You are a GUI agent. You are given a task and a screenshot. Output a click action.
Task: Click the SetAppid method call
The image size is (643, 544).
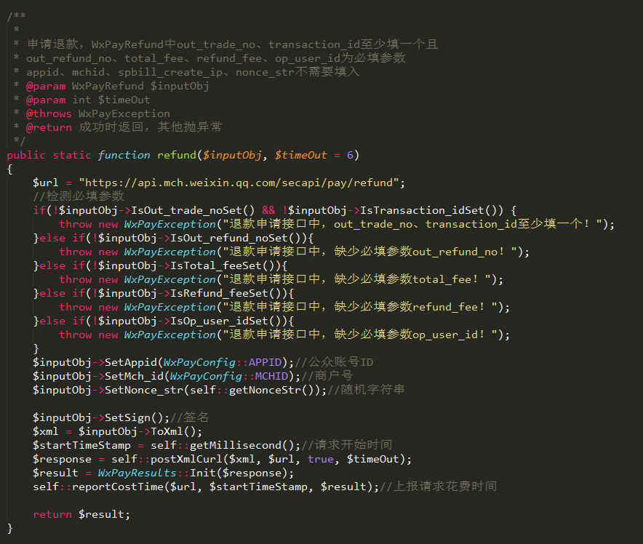pyautogui.click(x=131, y=362)
